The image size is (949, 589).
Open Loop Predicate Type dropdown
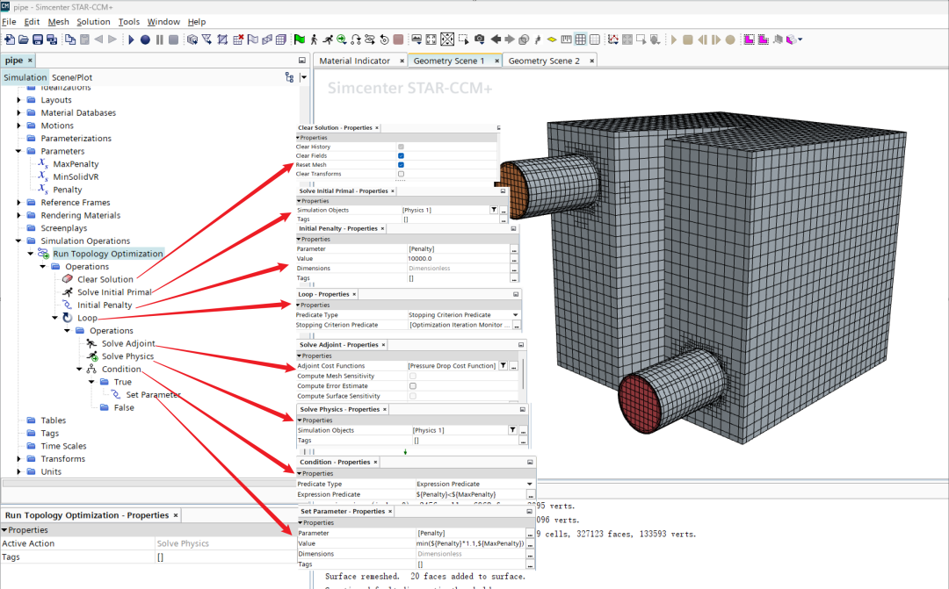516,315
